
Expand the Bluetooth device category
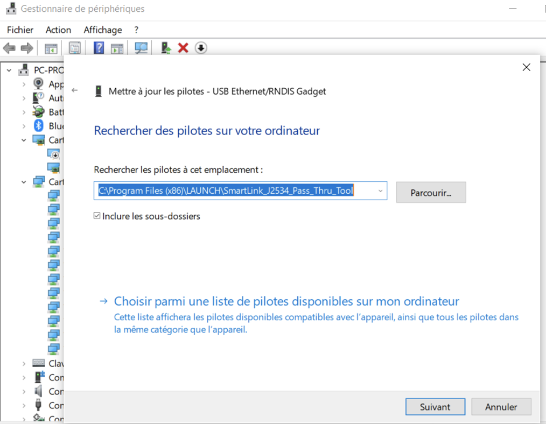[x=24, y=126]
